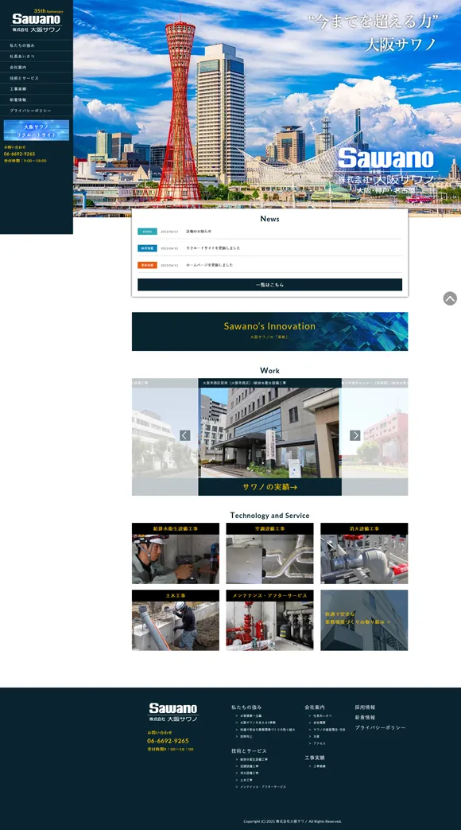Open 社長あいさつ in sidebar menu
The width and height of the screenshot is (461, 830).
37,57
